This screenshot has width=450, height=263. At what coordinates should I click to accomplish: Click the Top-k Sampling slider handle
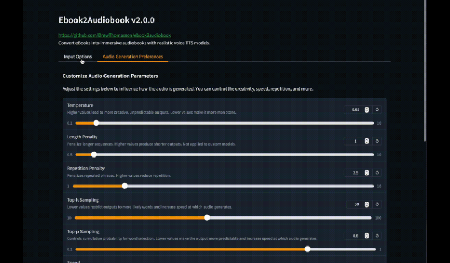[x=207, y=217]
